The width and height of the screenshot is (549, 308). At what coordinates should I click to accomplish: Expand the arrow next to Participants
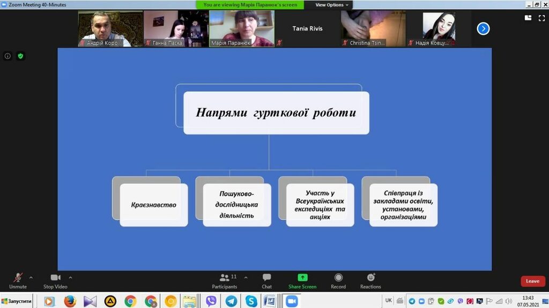tap(246, 277)
